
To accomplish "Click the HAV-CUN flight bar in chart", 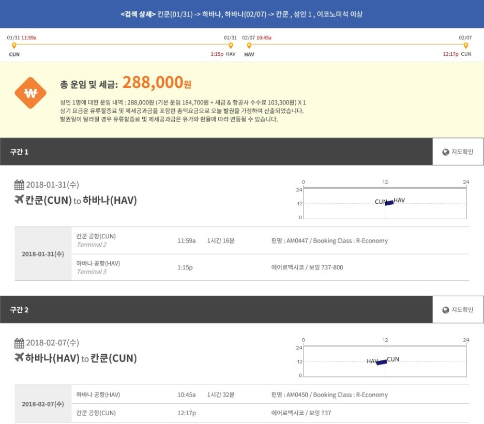I will (x=382, y=362).
